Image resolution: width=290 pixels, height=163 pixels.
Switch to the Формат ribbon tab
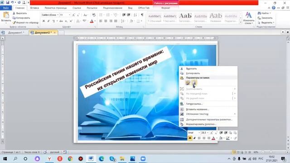click(166, 8)
